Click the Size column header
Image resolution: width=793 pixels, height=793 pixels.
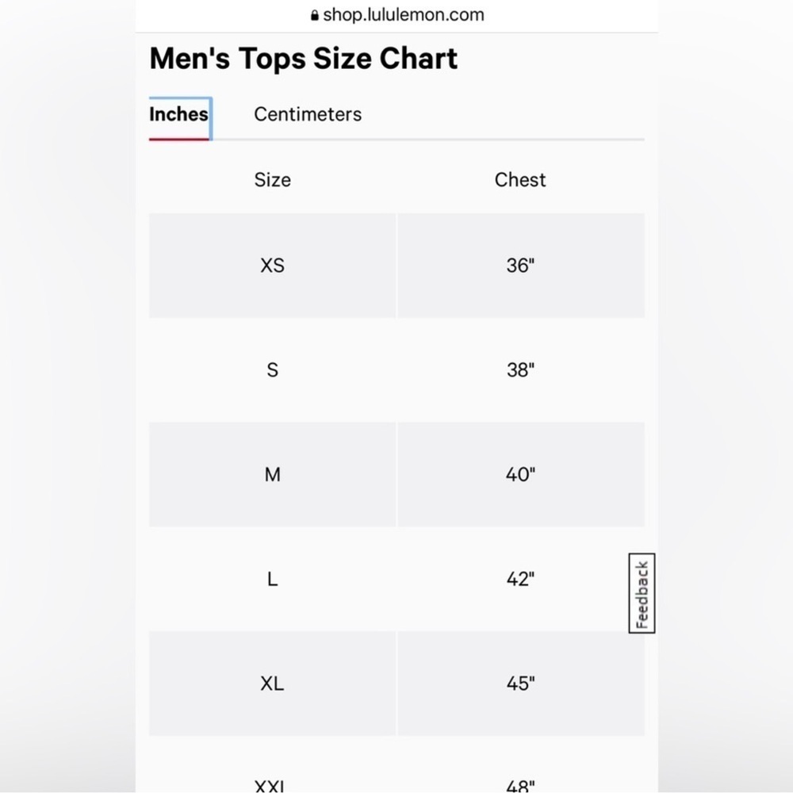coord(272,180)
